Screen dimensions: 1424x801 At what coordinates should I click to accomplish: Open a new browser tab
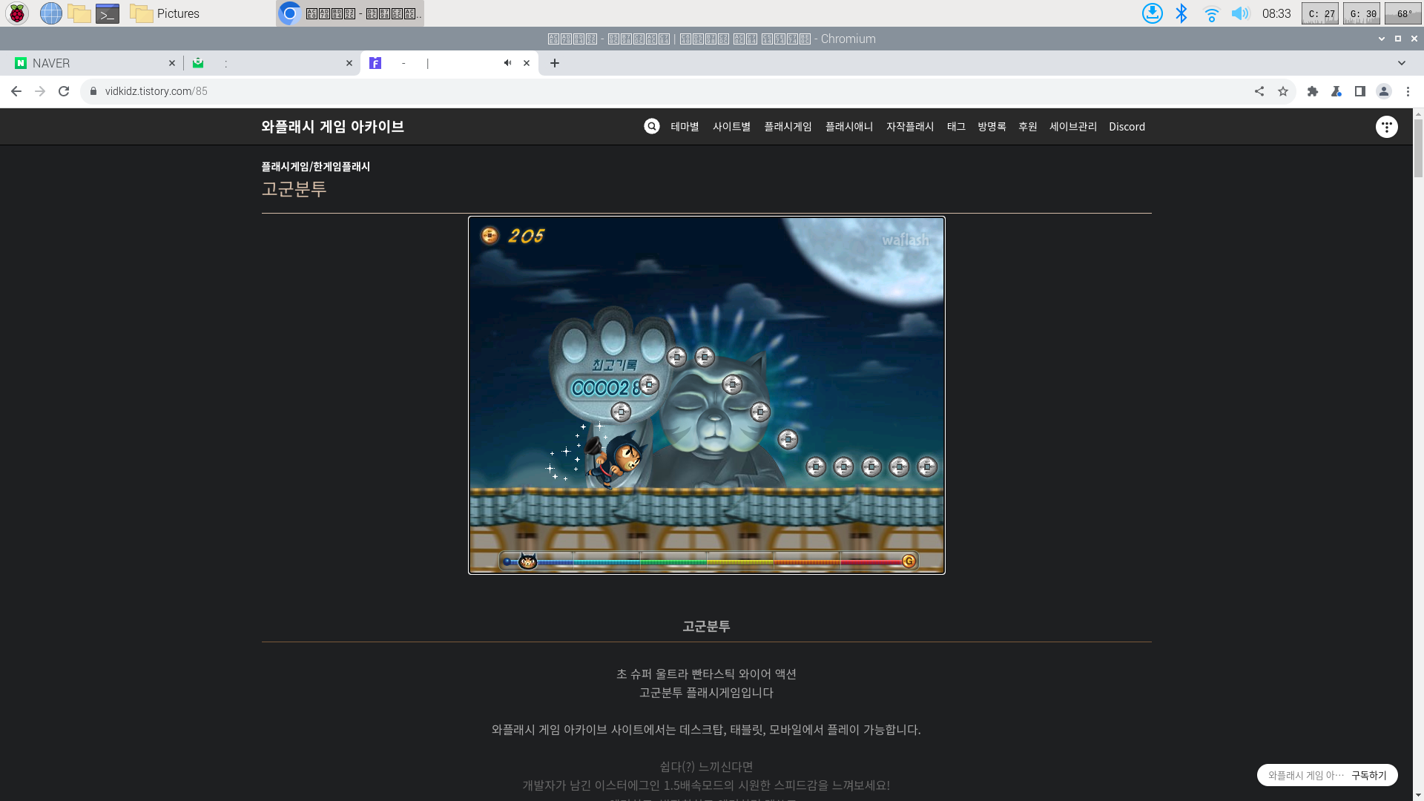(555, 63)
